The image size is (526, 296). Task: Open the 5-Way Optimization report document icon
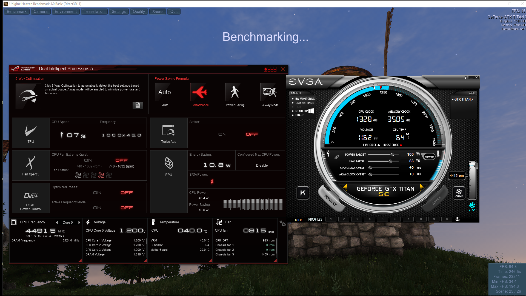tap(138, 105)
